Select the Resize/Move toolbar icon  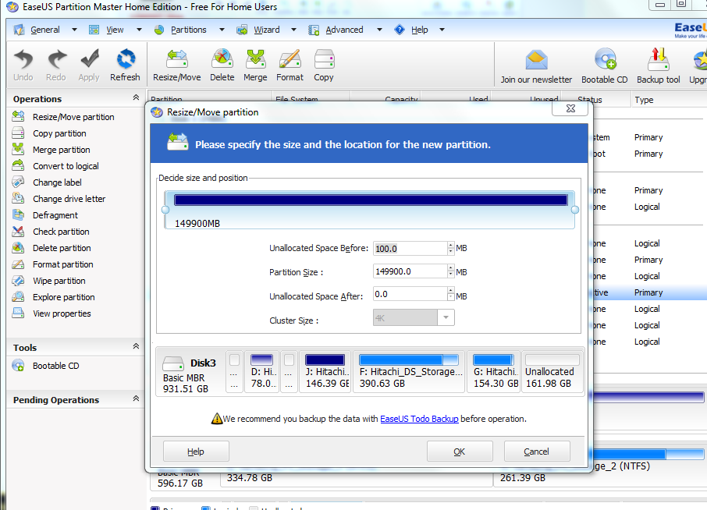click(176, 66)
